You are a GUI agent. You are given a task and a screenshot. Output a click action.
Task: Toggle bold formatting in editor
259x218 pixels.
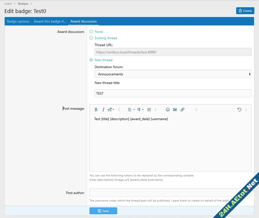96,110
